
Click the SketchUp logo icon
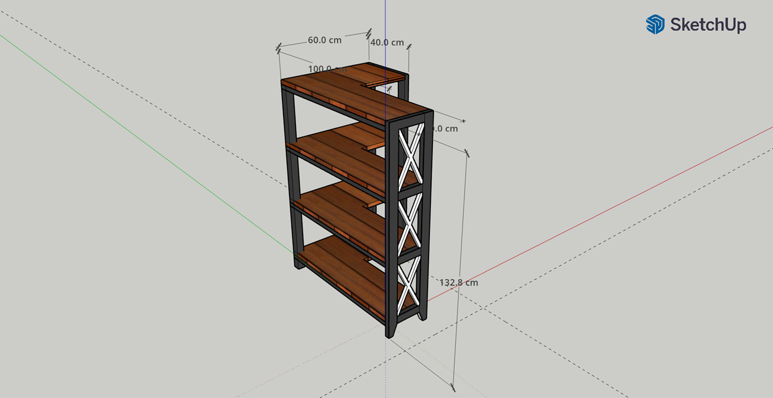[655, 24]
